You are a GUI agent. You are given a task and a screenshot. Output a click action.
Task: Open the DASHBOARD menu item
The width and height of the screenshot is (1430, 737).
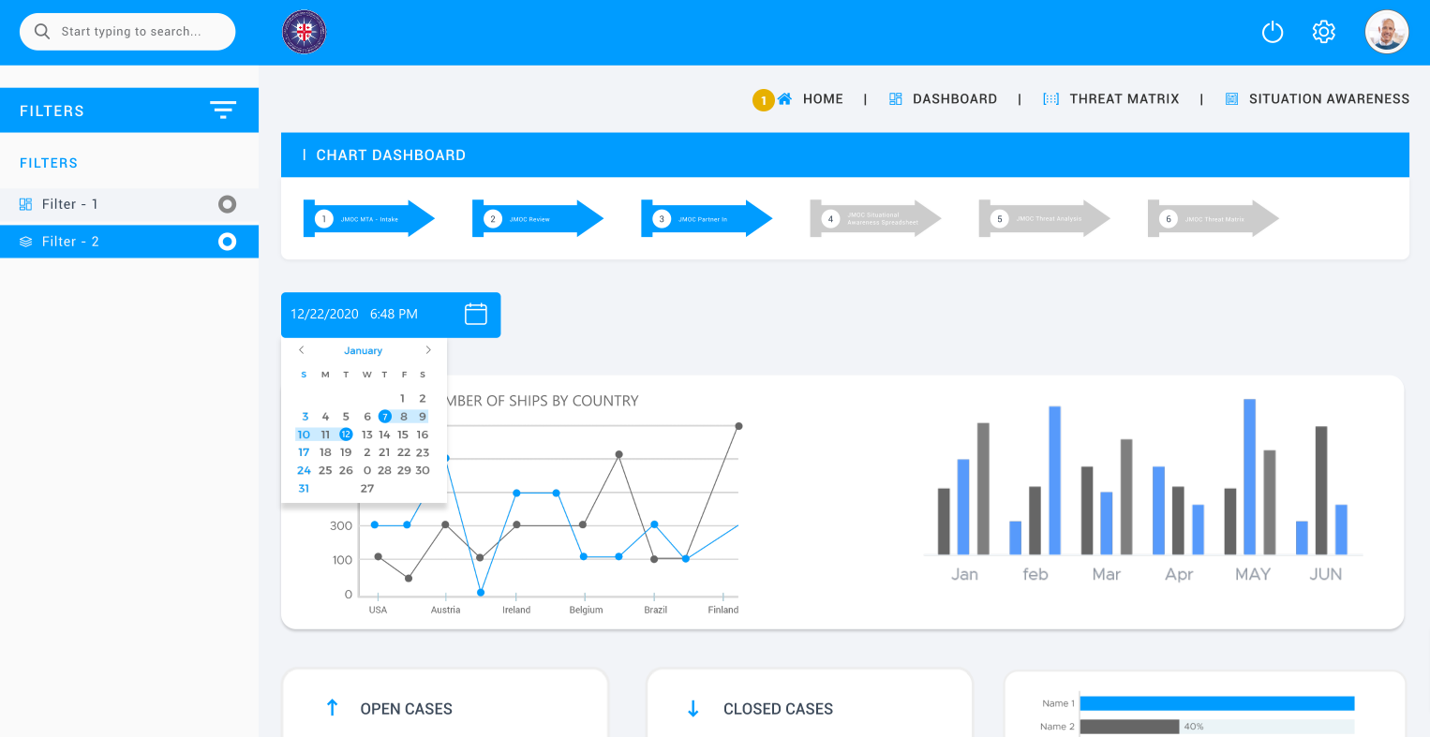pos(955,98)
